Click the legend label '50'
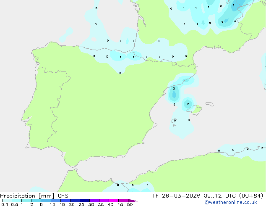Viewport: 266px width, 206px height. click(130, 204)
